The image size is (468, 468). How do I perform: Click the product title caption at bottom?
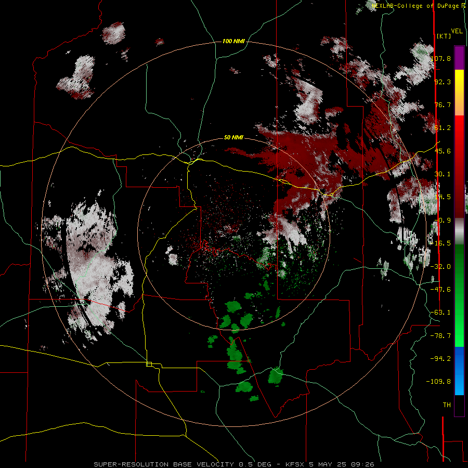coord(234,464)
